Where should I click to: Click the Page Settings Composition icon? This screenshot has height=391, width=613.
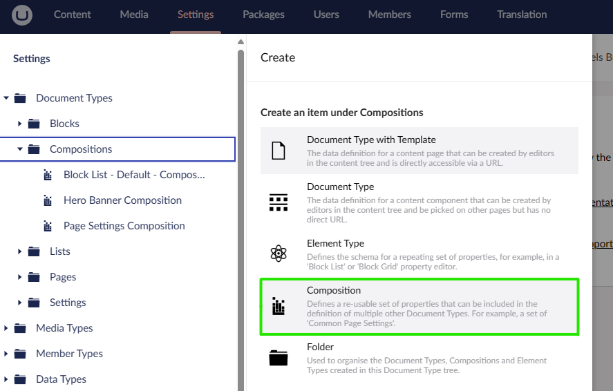(48, 226)
